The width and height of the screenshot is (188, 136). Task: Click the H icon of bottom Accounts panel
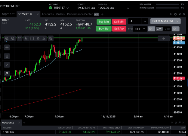pos(172,122)
